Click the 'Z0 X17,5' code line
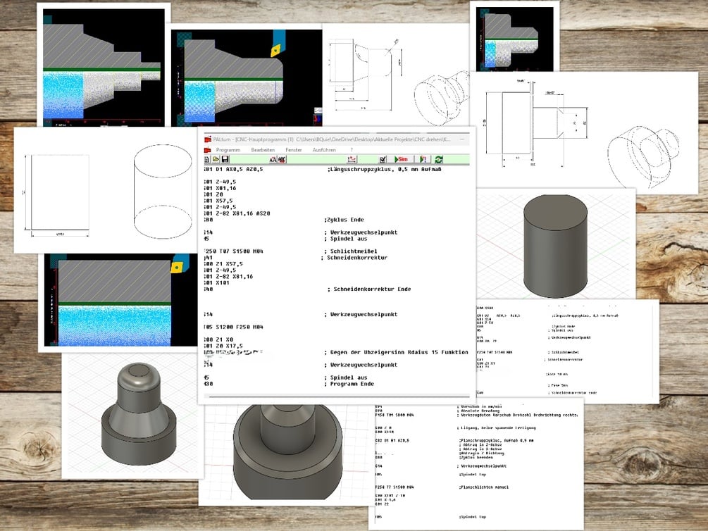 (x=223, y=346)
